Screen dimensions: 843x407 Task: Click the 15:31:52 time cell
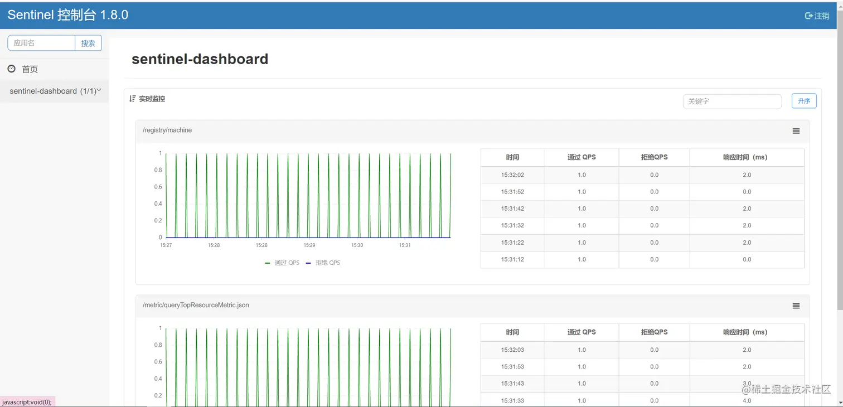(512, 192)
